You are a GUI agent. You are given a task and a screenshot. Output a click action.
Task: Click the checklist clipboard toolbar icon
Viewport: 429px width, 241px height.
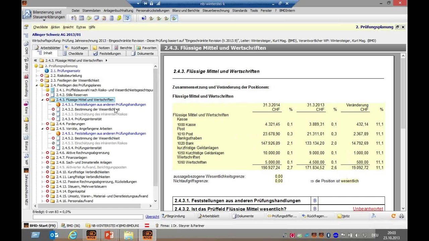coord(104,18)
